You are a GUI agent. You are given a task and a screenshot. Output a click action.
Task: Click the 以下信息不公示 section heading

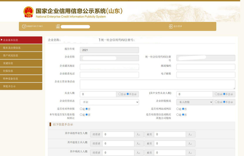[x=63, y=124]
